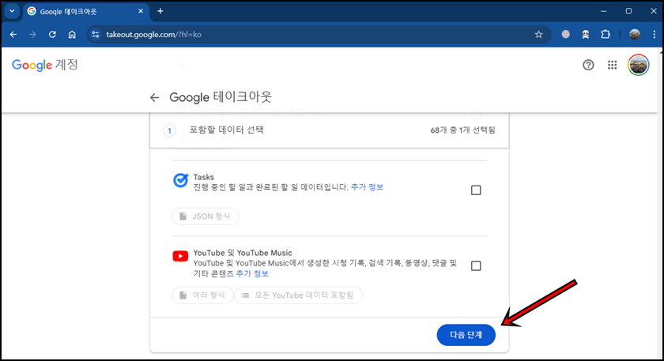
Task: Go back from Google 테이크아웃 page
Action: (154, 98)
